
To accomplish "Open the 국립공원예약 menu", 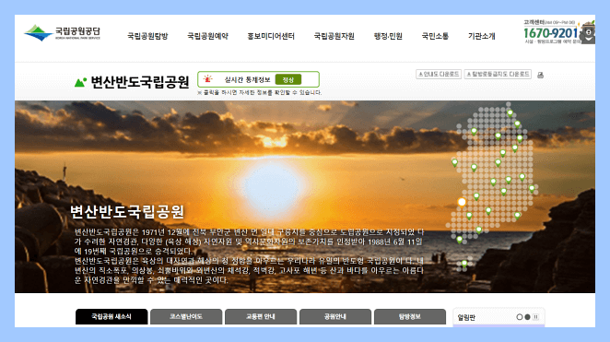I will [x=207, y=36].
